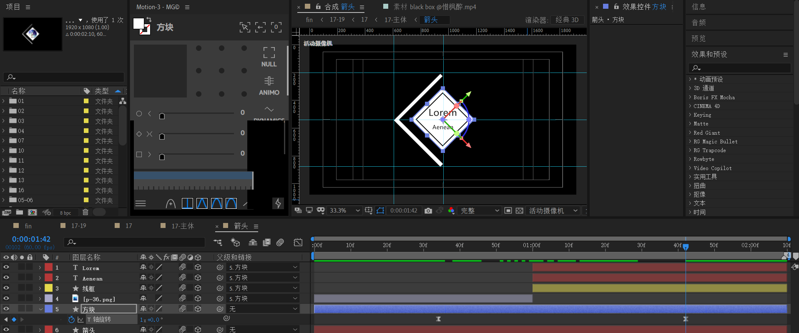The height and width of the screenshot is (333, 799).
Task: Click the draft 3D icon in timeline
Action: pyautogui.click(x=235, y=242)
